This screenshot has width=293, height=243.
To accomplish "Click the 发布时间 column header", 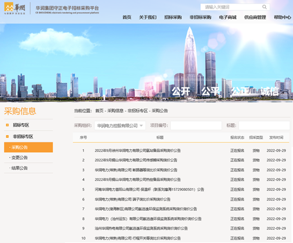I will coord(276,138).
